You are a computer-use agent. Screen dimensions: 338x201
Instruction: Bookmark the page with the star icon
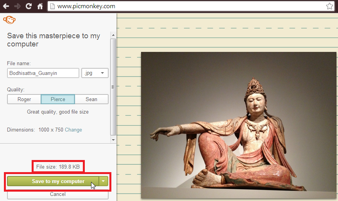[x=329, y=6]
